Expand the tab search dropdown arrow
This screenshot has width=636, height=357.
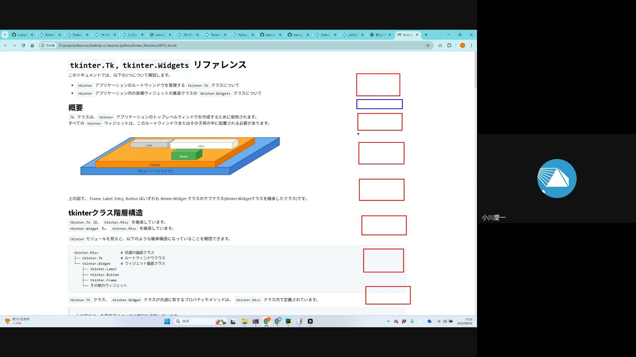click(x=5, y=35)
